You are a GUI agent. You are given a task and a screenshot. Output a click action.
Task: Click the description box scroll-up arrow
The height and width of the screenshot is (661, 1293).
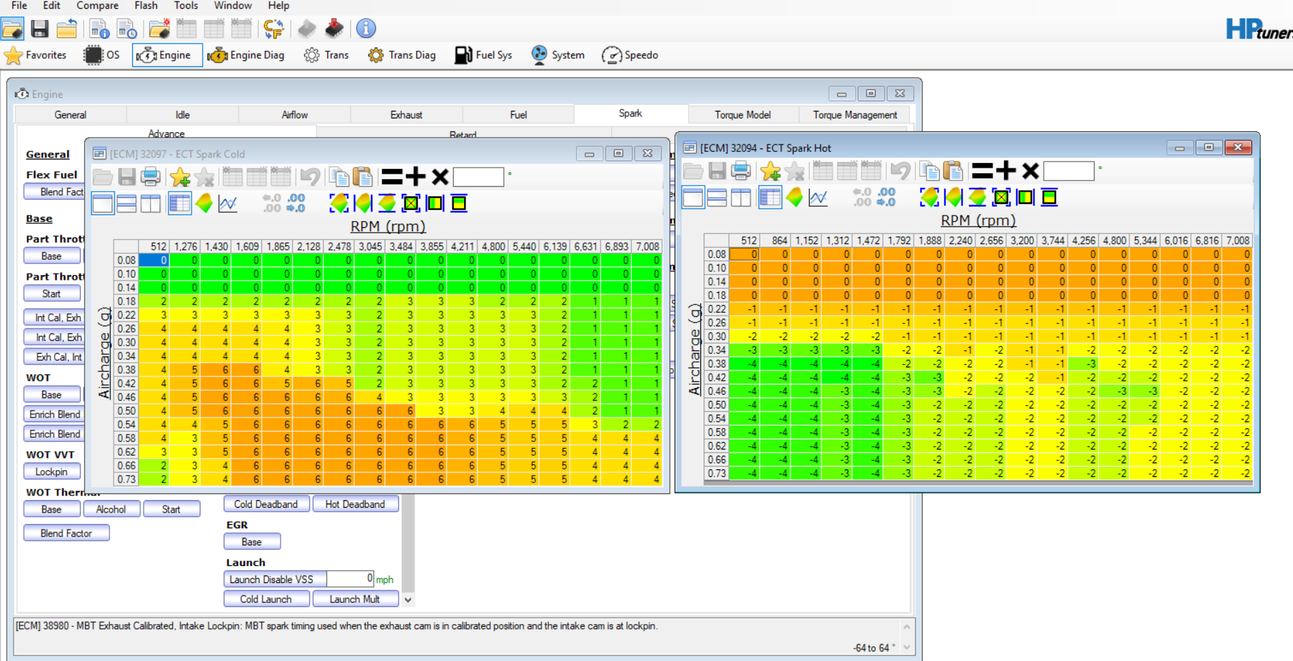coord(907,626)
